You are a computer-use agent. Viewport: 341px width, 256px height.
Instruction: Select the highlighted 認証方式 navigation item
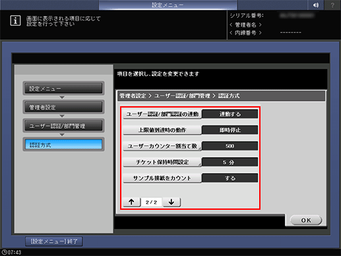pyautogui.click(x=63, y=144)
